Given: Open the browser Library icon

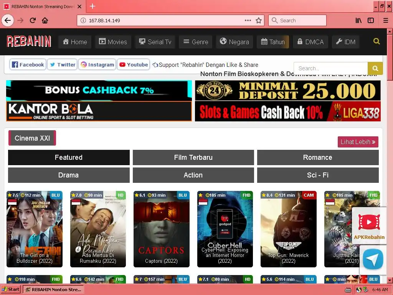Looking at the screenshot, I should 358,20.
